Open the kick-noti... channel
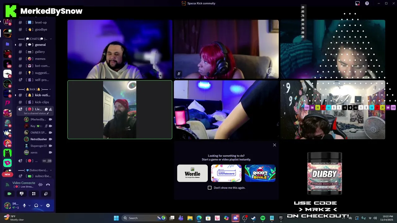Screen dimensions: 397x223 point(35,95)
